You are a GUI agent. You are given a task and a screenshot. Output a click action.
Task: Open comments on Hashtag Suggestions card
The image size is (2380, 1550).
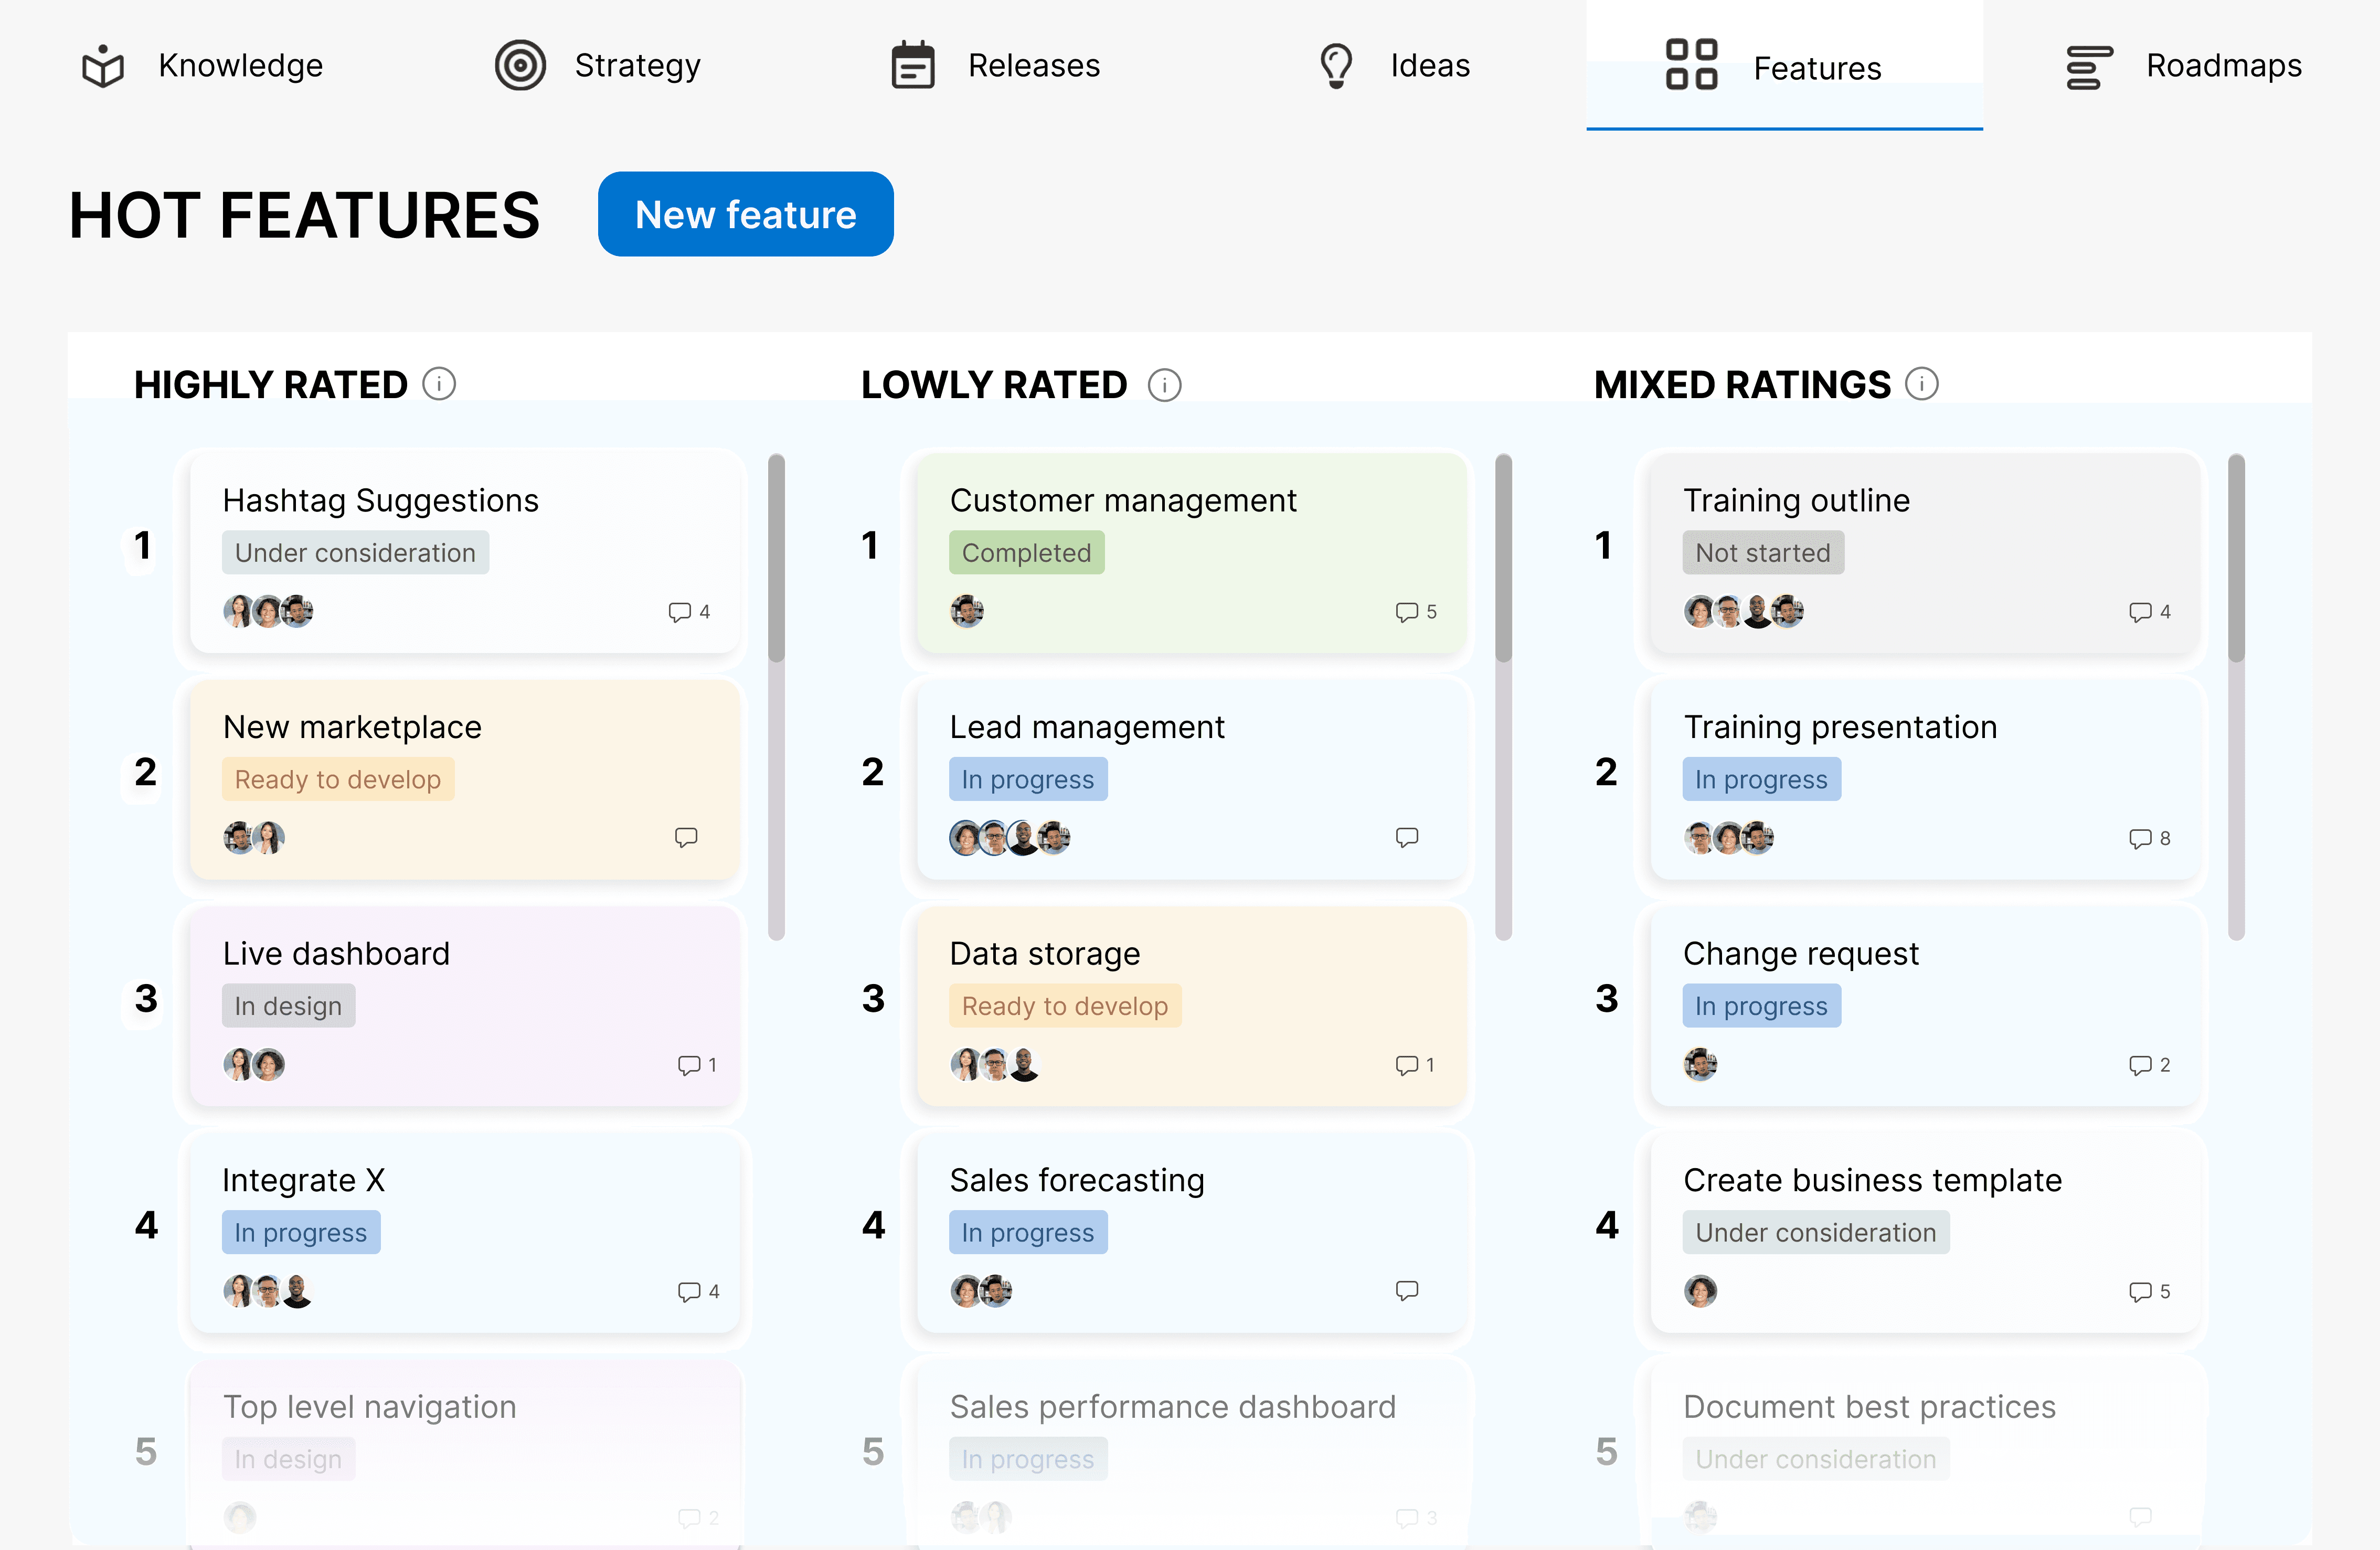coord(680,612)
